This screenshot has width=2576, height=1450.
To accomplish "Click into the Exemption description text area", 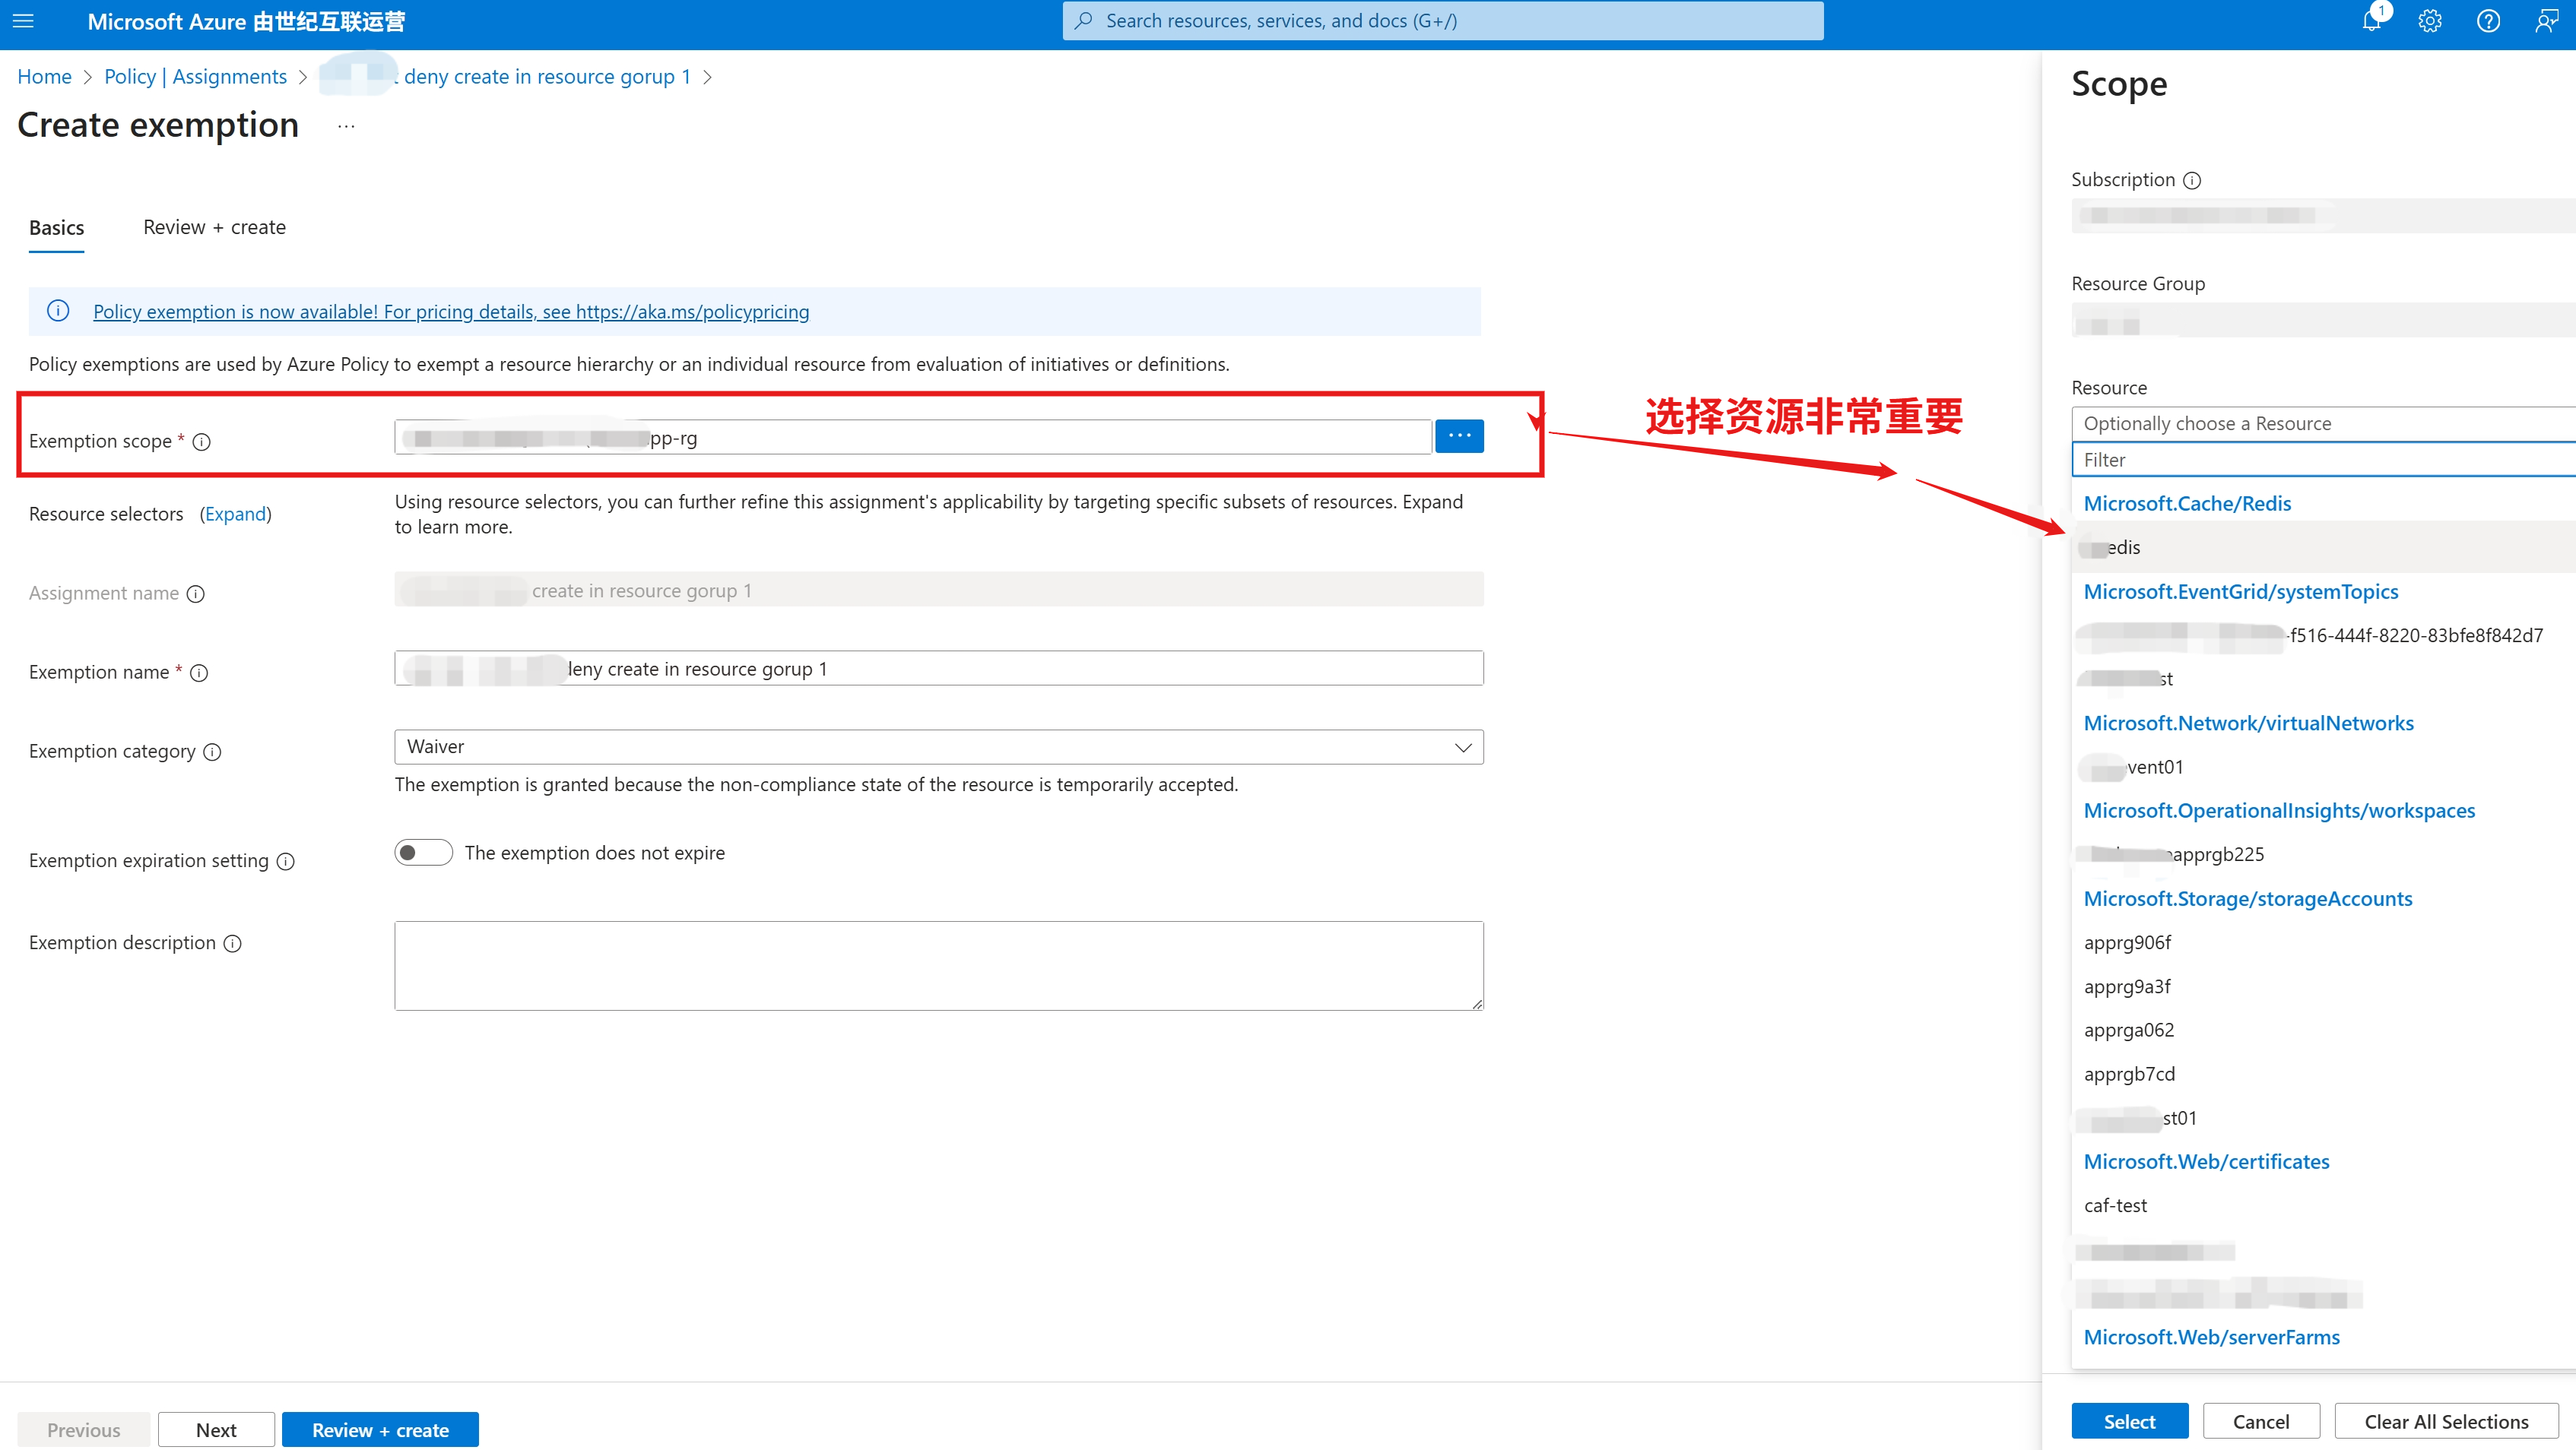I will pyautogui.click(x=938, y=965).
